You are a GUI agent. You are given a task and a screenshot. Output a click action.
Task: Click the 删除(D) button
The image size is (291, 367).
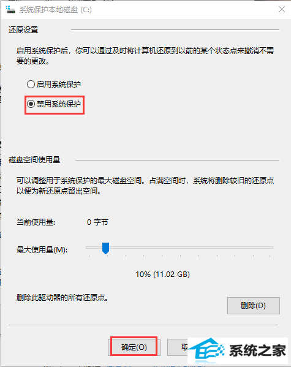pos(253,306)
